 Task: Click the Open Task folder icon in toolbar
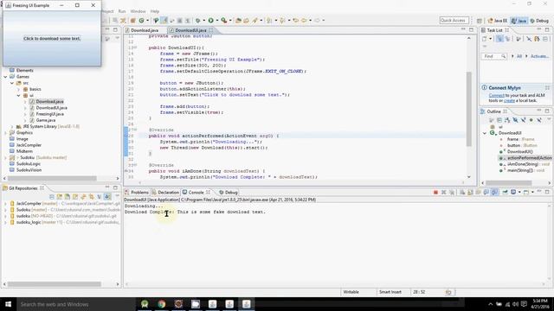point(246,21)
